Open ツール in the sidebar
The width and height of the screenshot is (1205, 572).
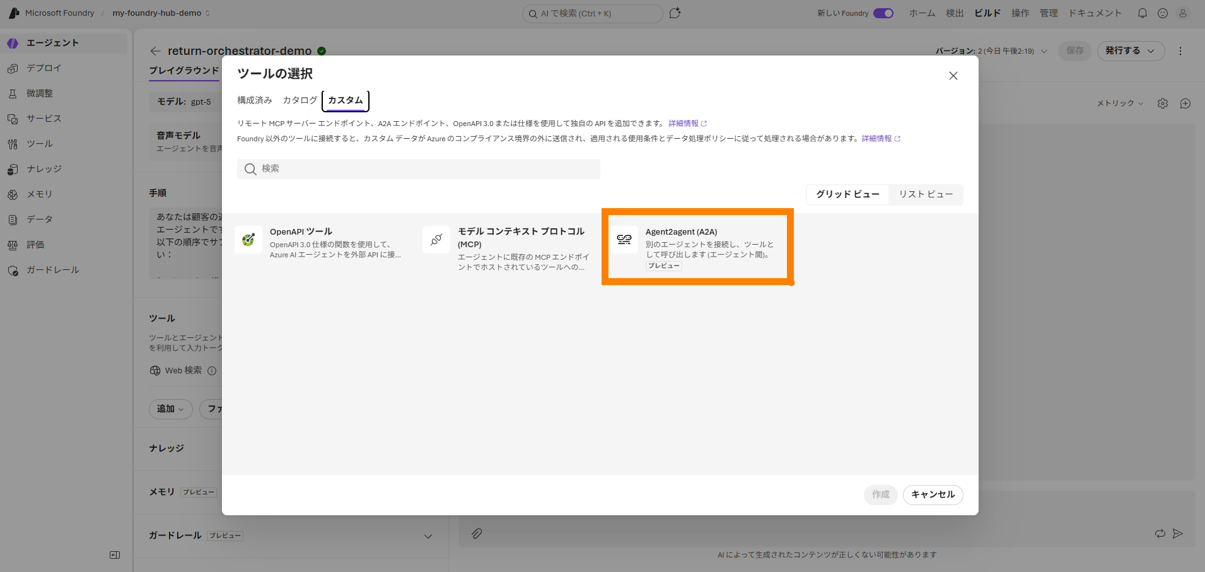(x=64, y=144)
